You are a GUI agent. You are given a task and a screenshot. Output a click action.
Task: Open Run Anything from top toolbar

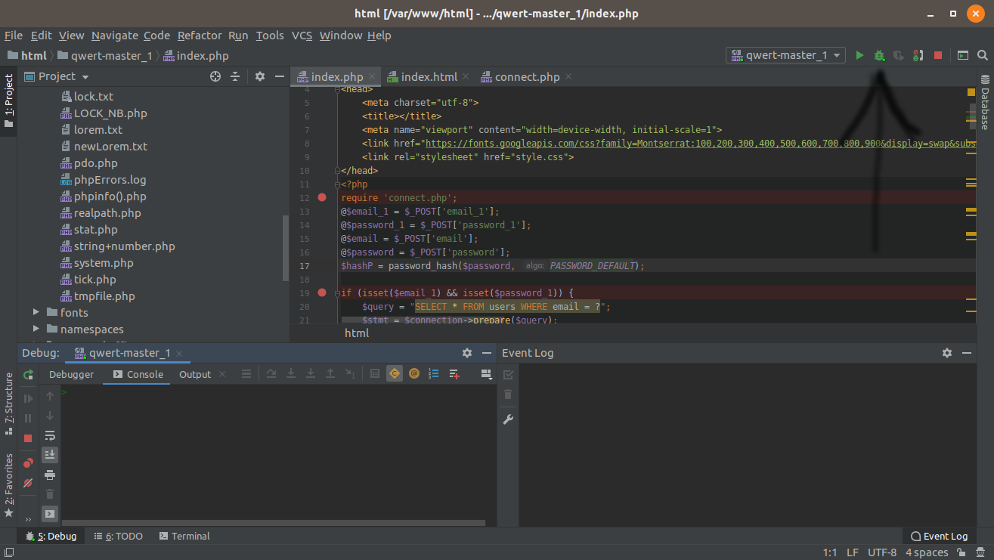tap(963, 55)
